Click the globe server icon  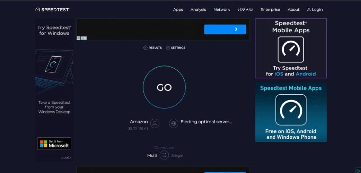click(174, 123)
